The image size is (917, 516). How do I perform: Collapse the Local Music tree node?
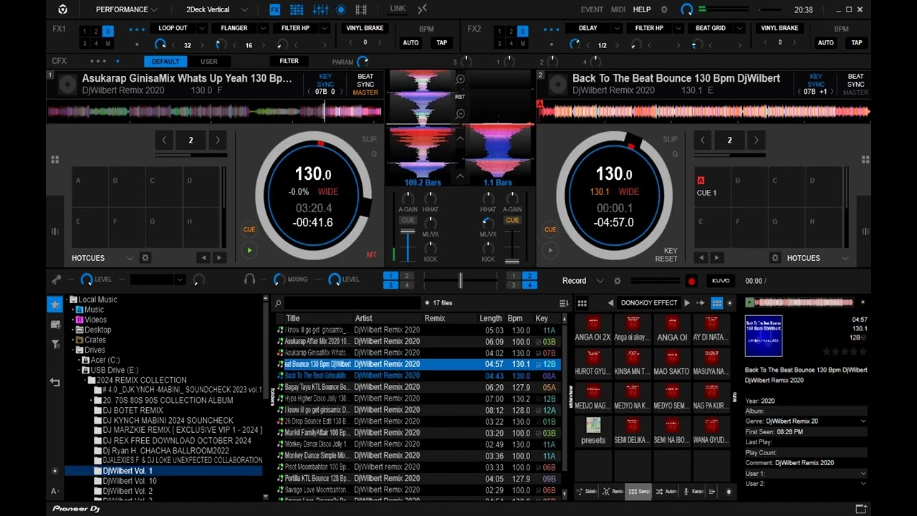(67, 300)
